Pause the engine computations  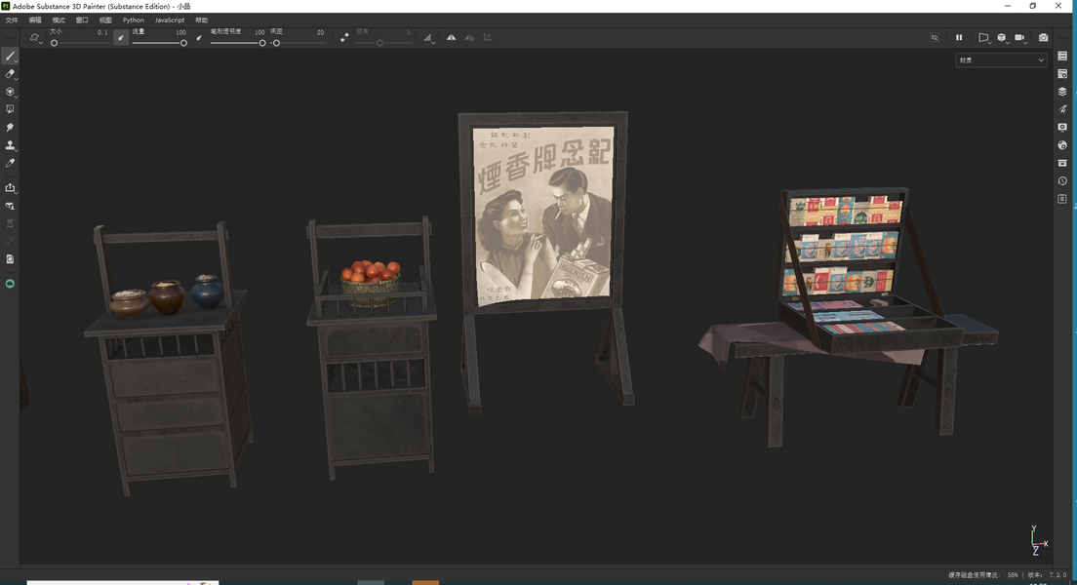[x=959, y=38]
